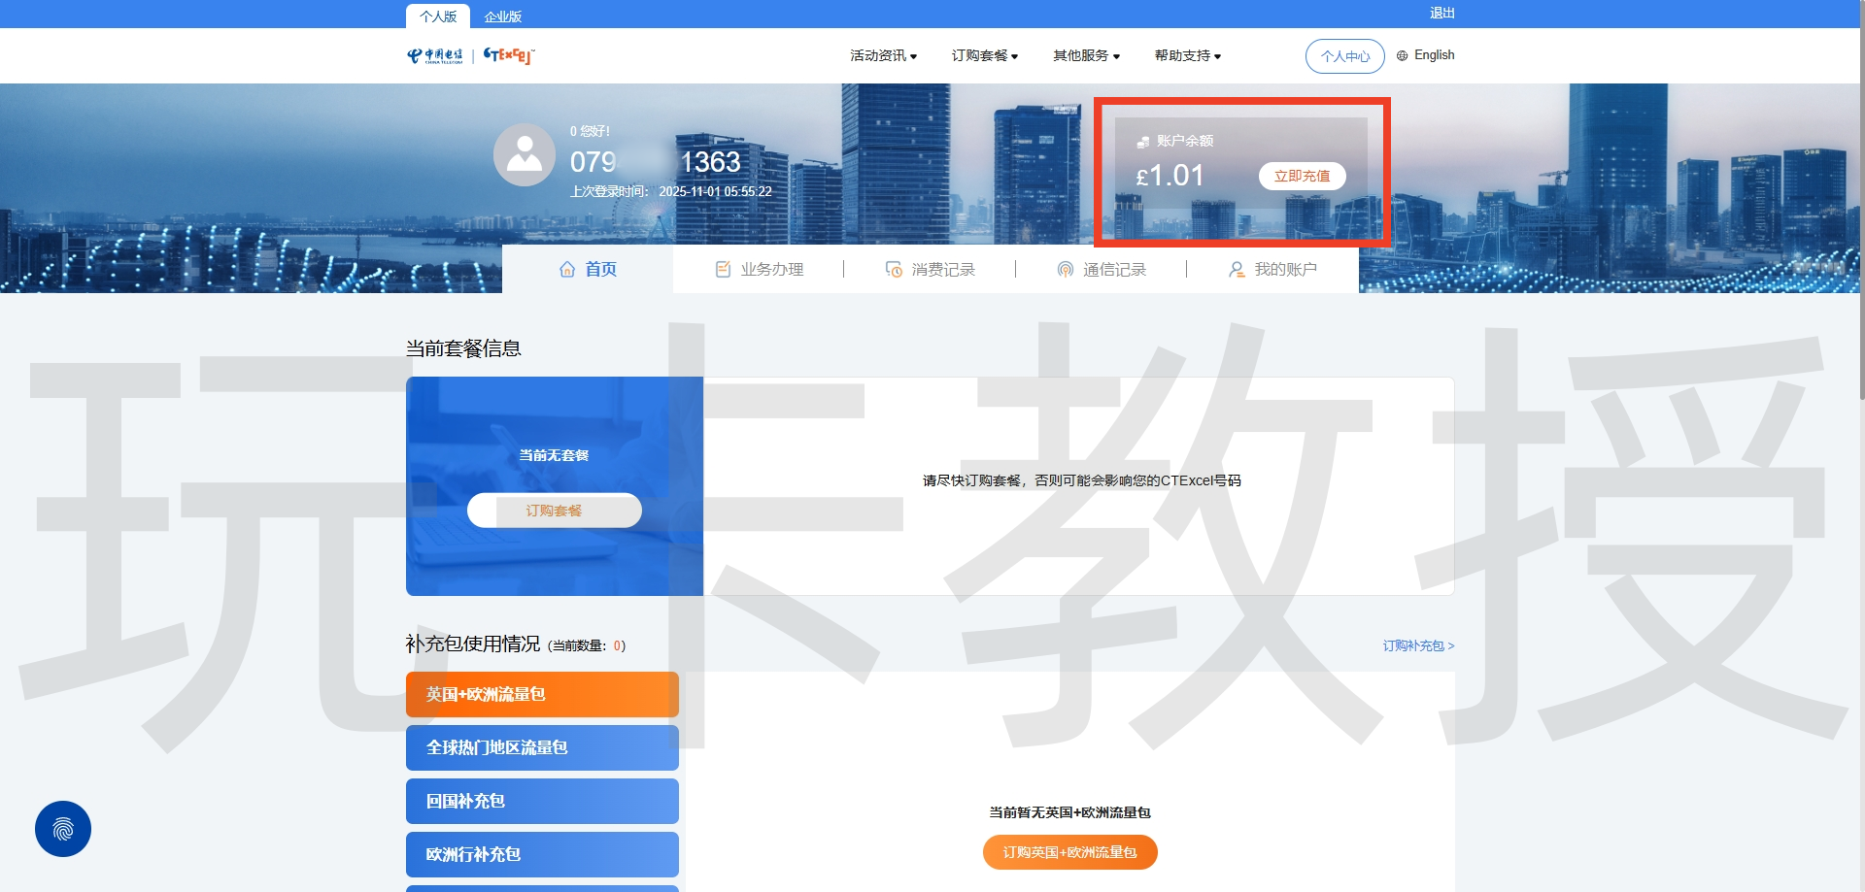Open the 活动资讯 dropdown menu

click(x=883, y=55)
